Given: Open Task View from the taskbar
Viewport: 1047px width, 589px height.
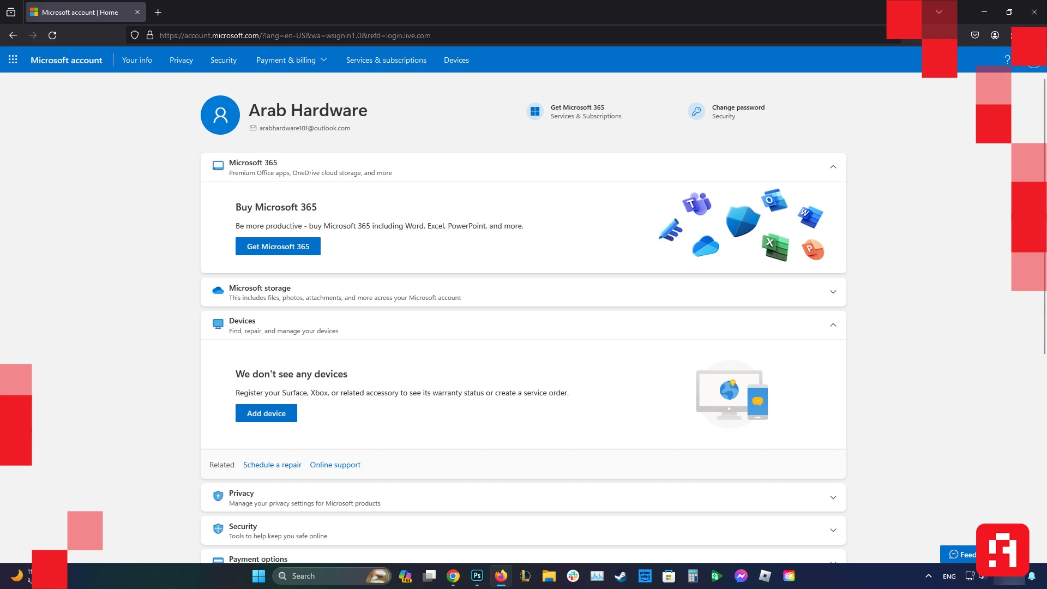Looking at the screenshot, I should point(429,576).
